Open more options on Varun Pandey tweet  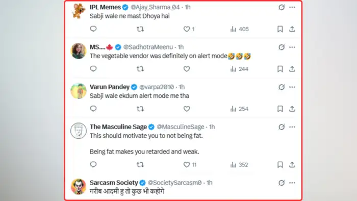pyautogui.click(x=292, y=87)
